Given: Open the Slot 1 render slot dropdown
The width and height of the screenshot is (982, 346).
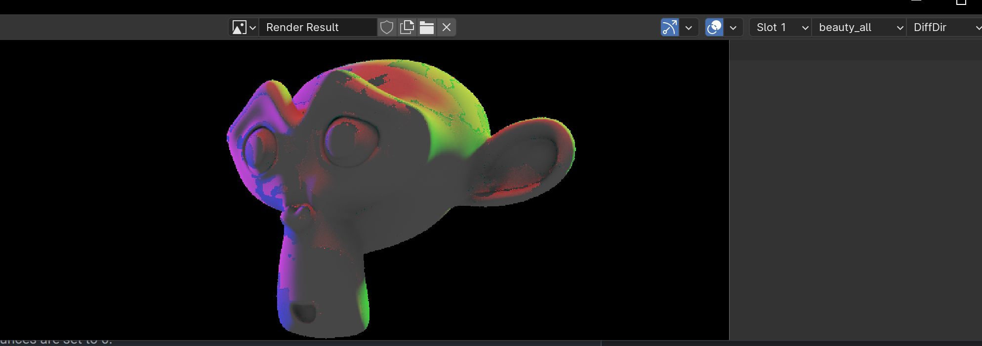Looking at the screenshot, I should (x=780, y=27).
